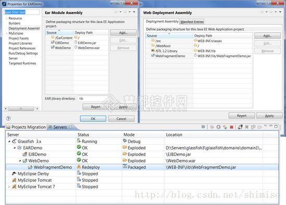Click the JSTL 1.2 Library icon
Screen dimensions: 286x205
[153, 51]
